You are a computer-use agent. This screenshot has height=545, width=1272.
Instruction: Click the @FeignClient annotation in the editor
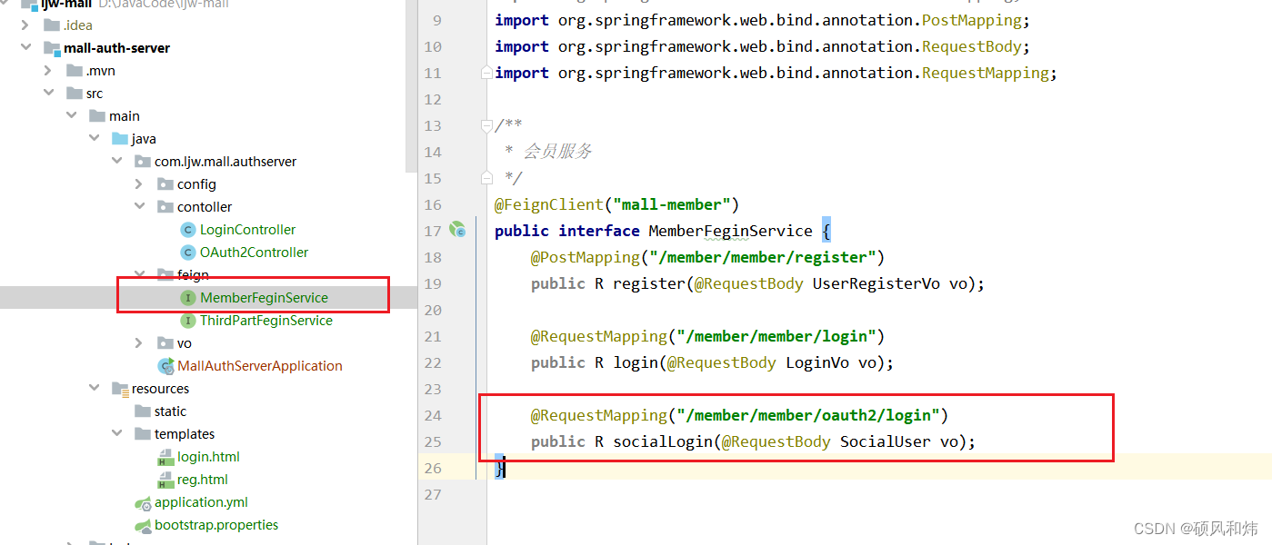click(549, 204)
